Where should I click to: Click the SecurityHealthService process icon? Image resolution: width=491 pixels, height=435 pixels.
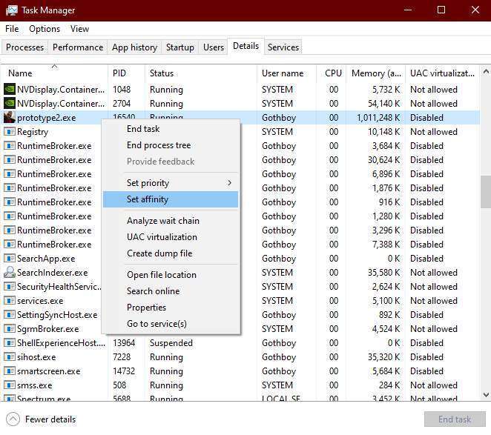10,287
